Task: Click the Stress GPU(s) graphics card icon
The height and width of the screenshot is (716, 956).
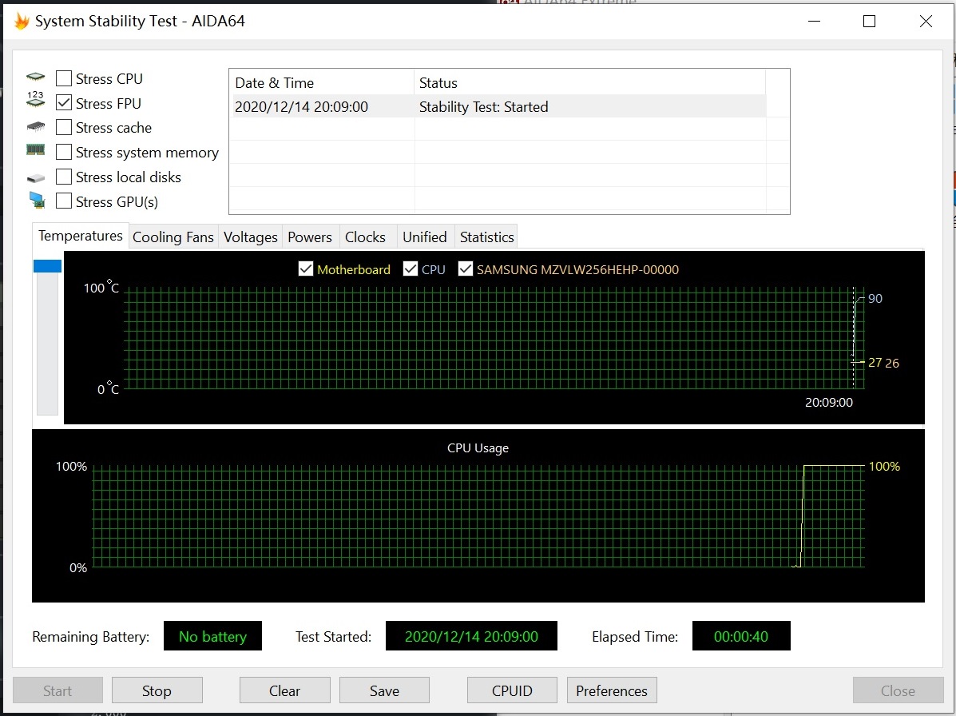Action: click(35, 201)
